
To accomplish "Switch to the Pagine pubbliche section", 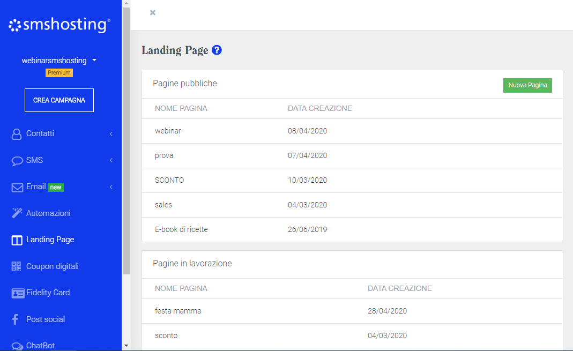I will 184,83.
